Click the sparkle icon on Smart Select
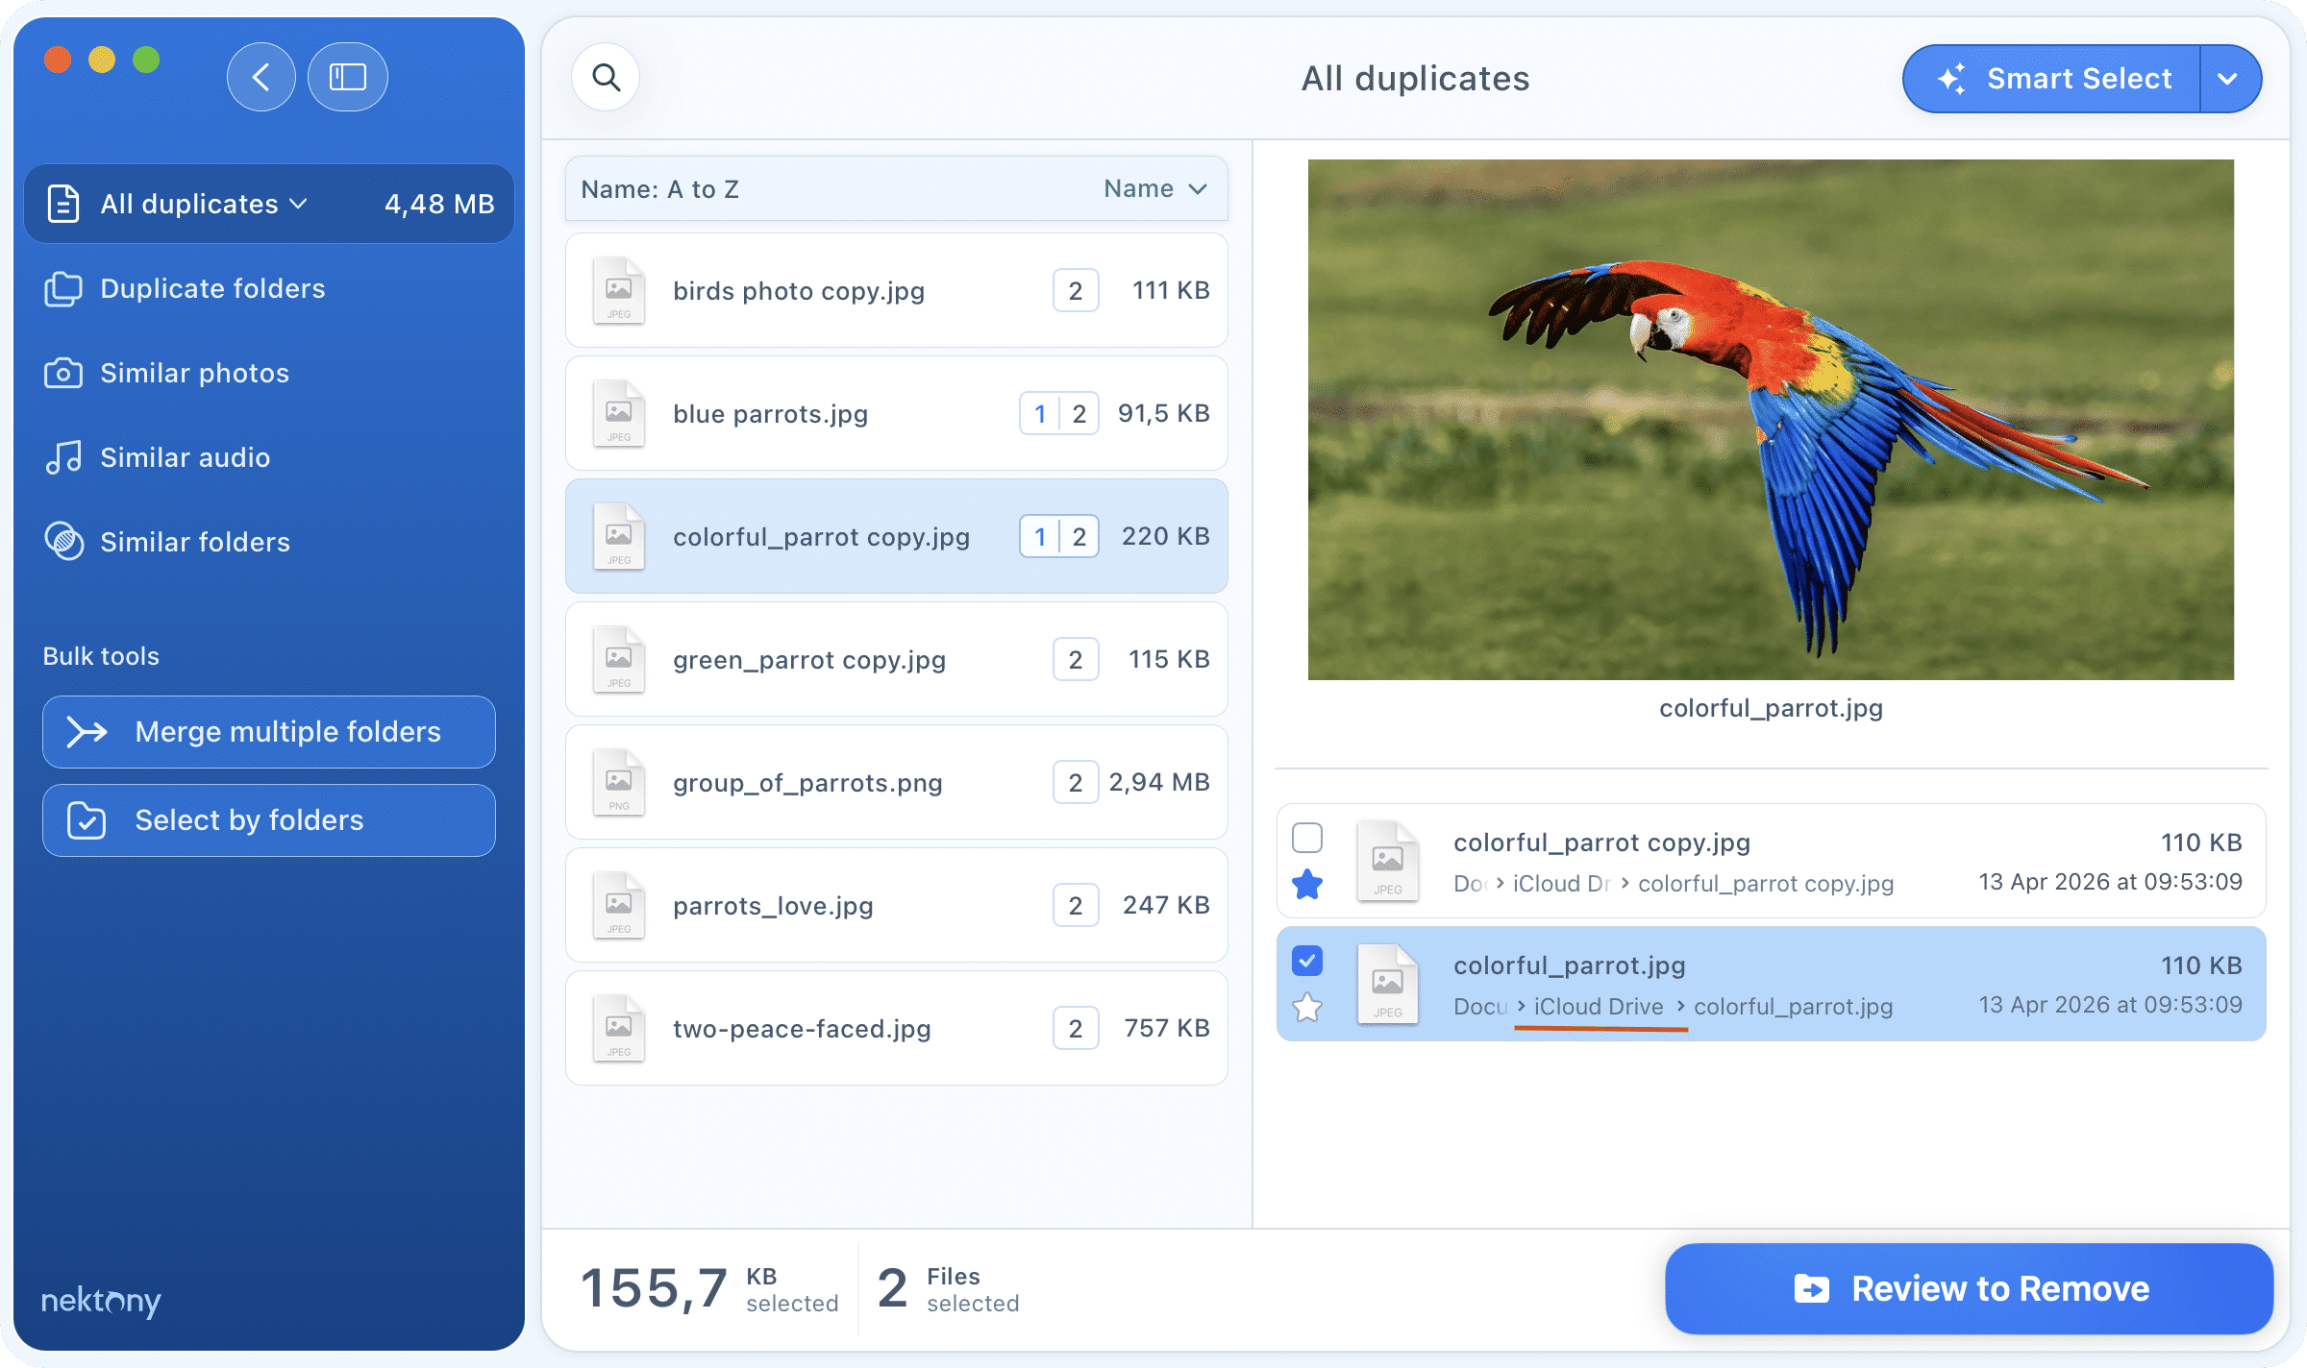 (1952, 79)
